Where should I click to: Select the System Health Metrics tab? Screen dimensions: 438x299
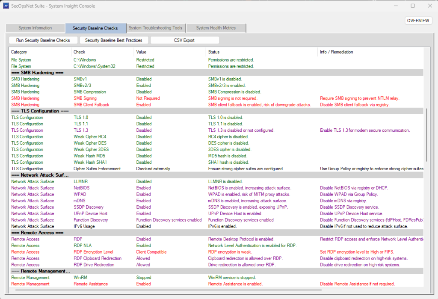tap(216, 28)
